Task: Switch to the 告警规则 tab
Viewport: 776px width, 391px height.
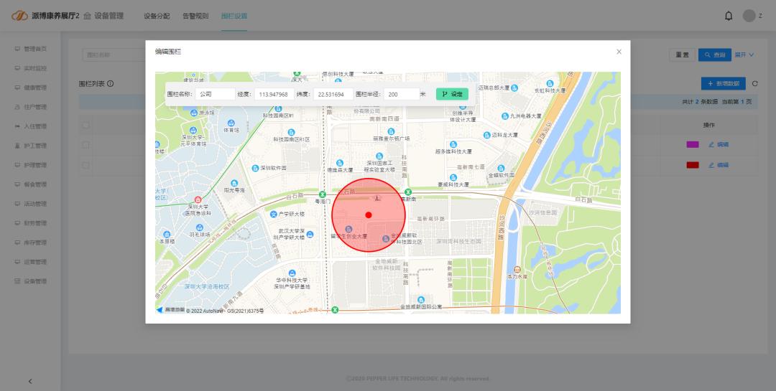Action: pyautogui.click(x=195, y=16)
